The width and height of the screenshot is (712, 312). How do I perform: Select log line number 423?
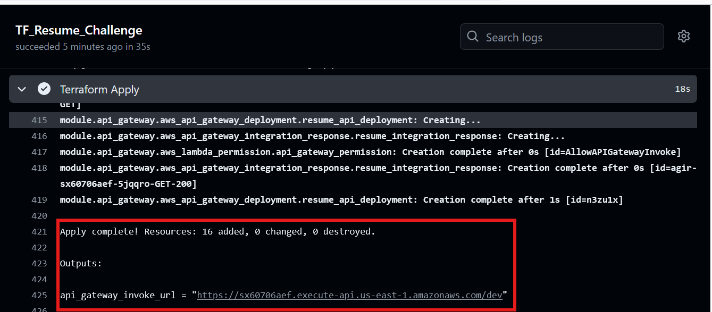click(39, 264)
